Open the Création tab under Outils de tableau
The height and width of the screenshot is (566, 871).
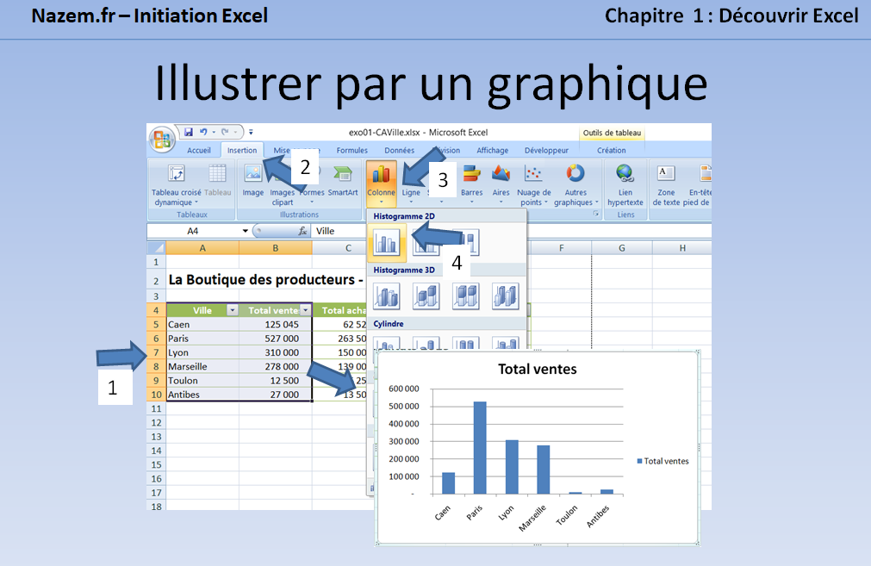tap(612, 150)
